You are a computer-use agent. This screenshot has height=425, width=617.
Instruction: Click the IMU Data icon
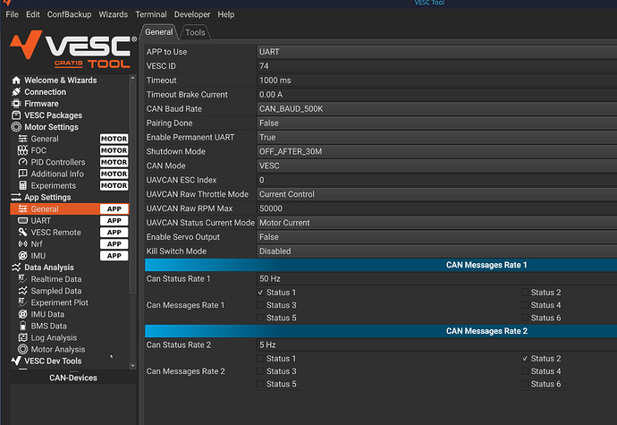point(23,314)
